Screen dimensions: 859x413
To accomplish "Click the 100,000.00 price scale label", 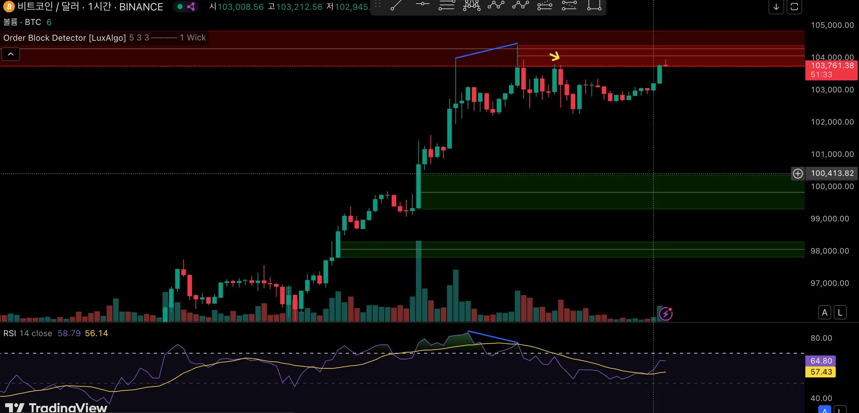I will pyautogui.click(x=832, y=187).
